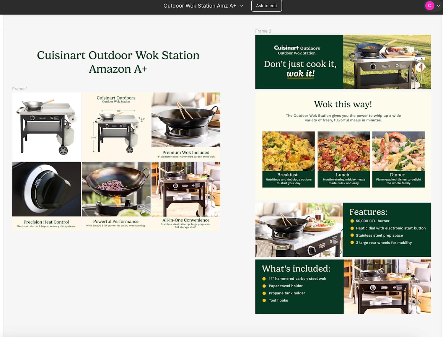This screenshot has width=443, height=337.
Task: Click the Powerful Performance caption
Action: pos(116,221)
